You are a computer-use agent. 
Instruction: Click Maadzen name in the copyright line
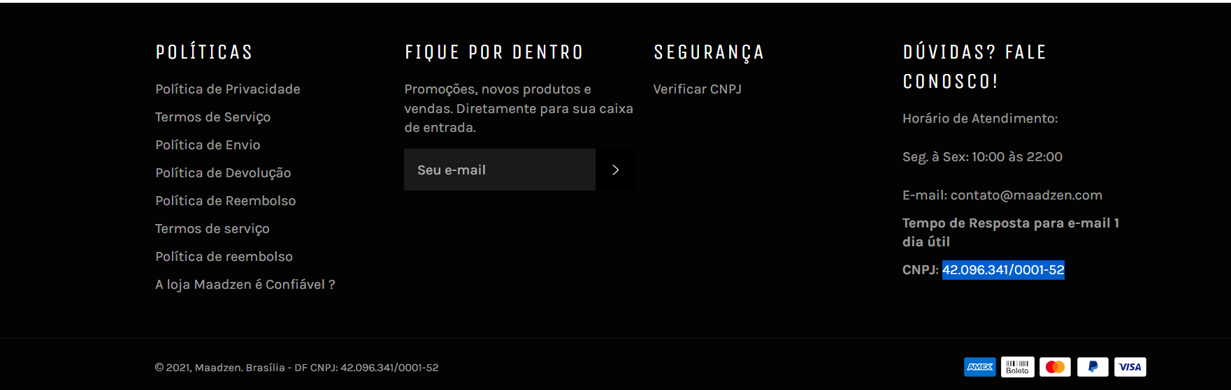point(218,368)
